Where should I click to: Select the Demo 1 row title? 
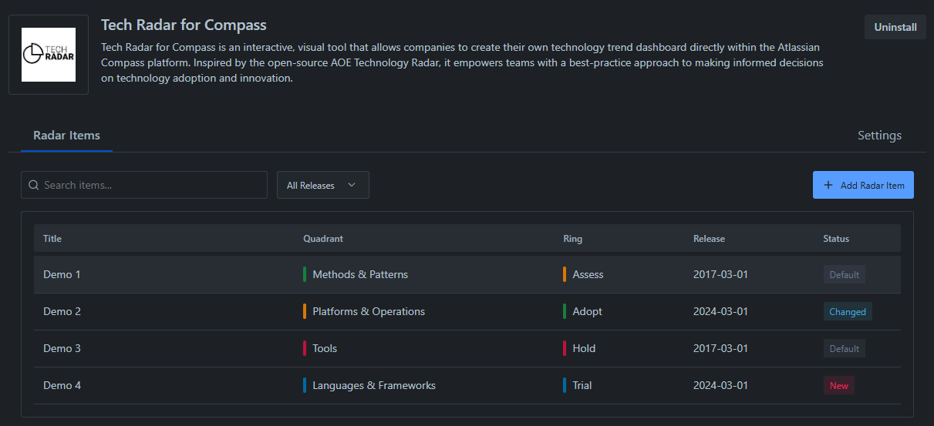pos(62,274)
